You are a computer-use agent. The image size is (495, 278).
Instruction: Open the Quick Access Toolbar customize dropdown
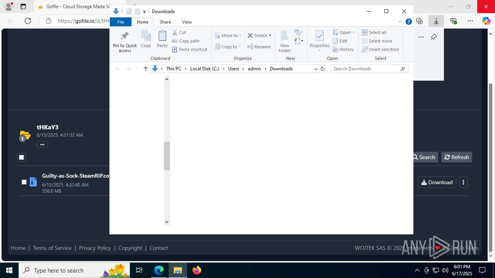point(144,12)
